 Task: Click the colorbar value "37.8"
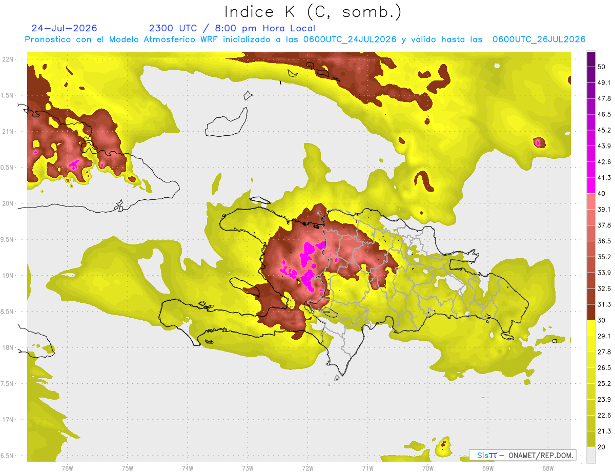click(604, 225)
